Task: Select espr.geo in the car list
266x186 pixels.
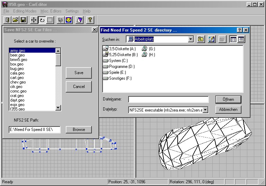Action: 32,105
